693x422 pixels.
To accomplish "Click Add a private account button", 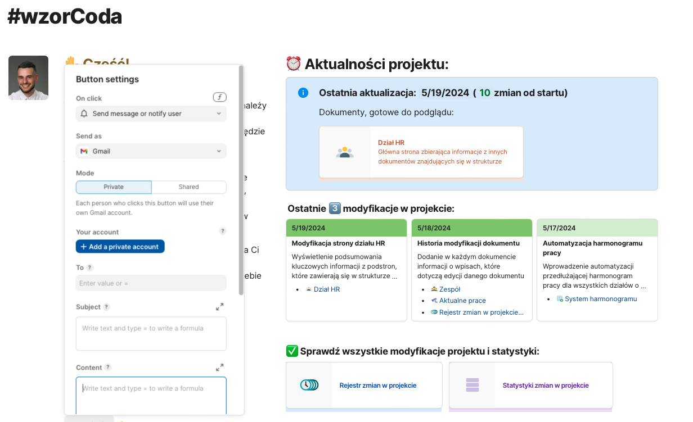I will point(120,247).
